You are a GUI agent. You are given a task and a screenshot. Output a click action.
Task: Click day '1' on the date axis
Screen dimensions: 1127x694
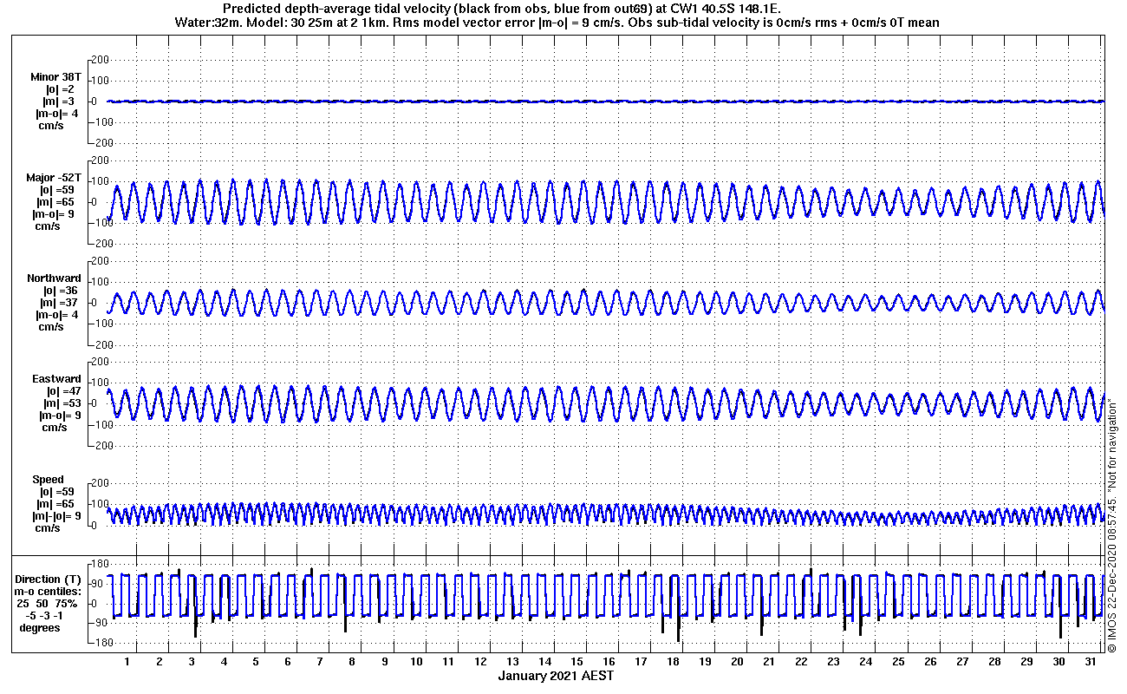127,661
